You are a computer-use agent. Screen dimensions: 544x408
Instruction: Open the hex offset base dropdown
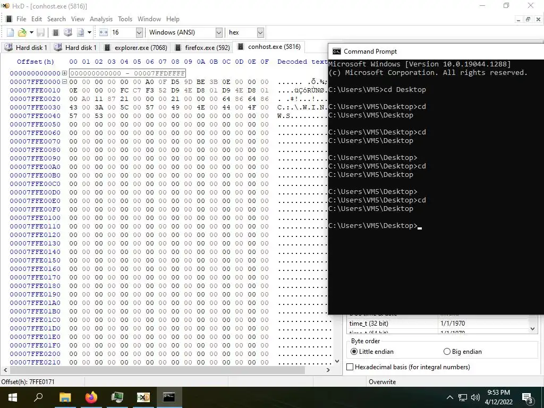pyautogui.click(x=260, y=32)
